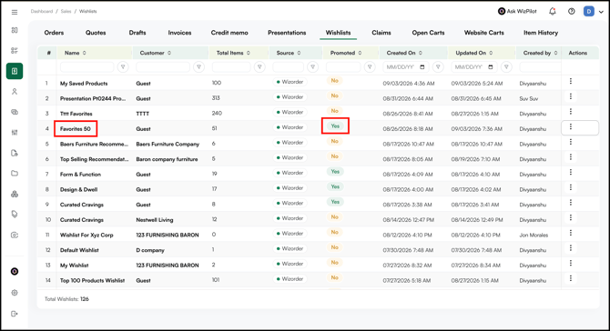Click the Name column filter icon
The image size is (610, 331).
point(123,66)
